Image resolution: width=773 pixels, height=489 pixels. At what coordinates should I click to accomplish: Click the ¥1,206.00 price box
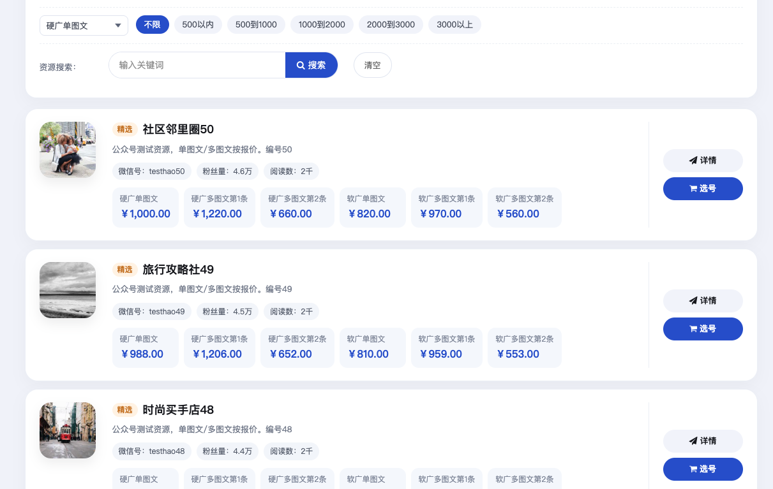pos(220,347)
